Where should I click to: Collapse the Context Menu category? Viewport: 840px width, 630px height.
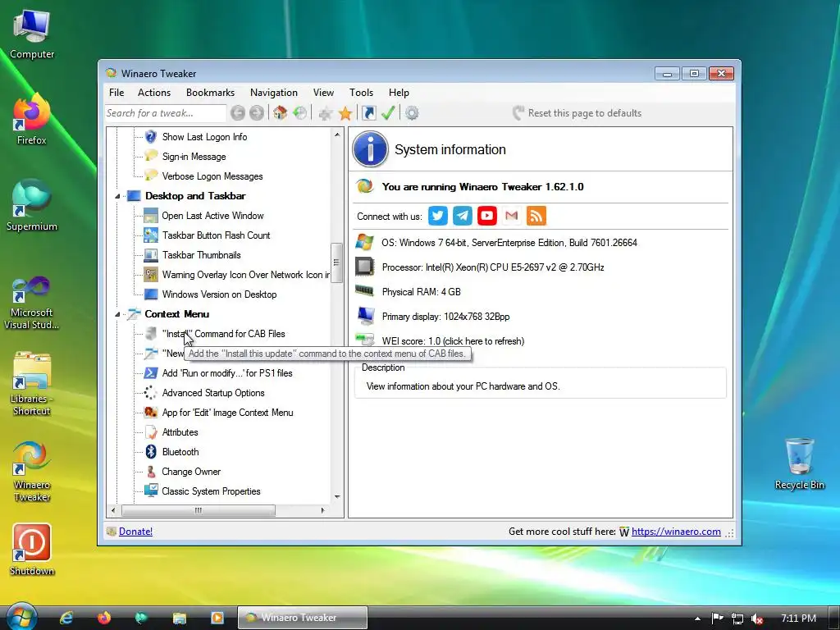(117, 314)
